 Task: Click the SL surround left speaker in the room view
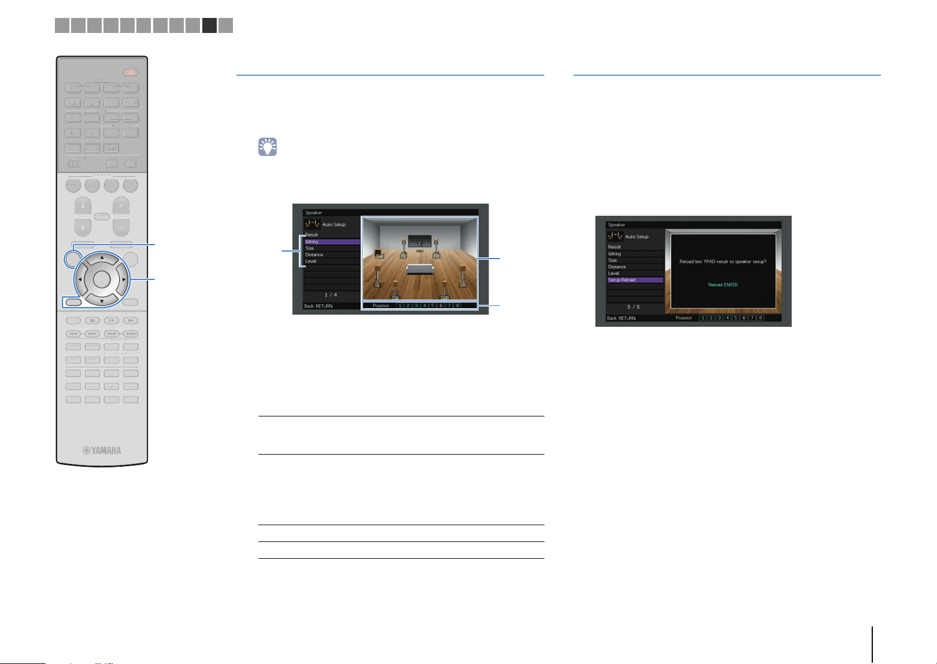click(x=377, y=276)
